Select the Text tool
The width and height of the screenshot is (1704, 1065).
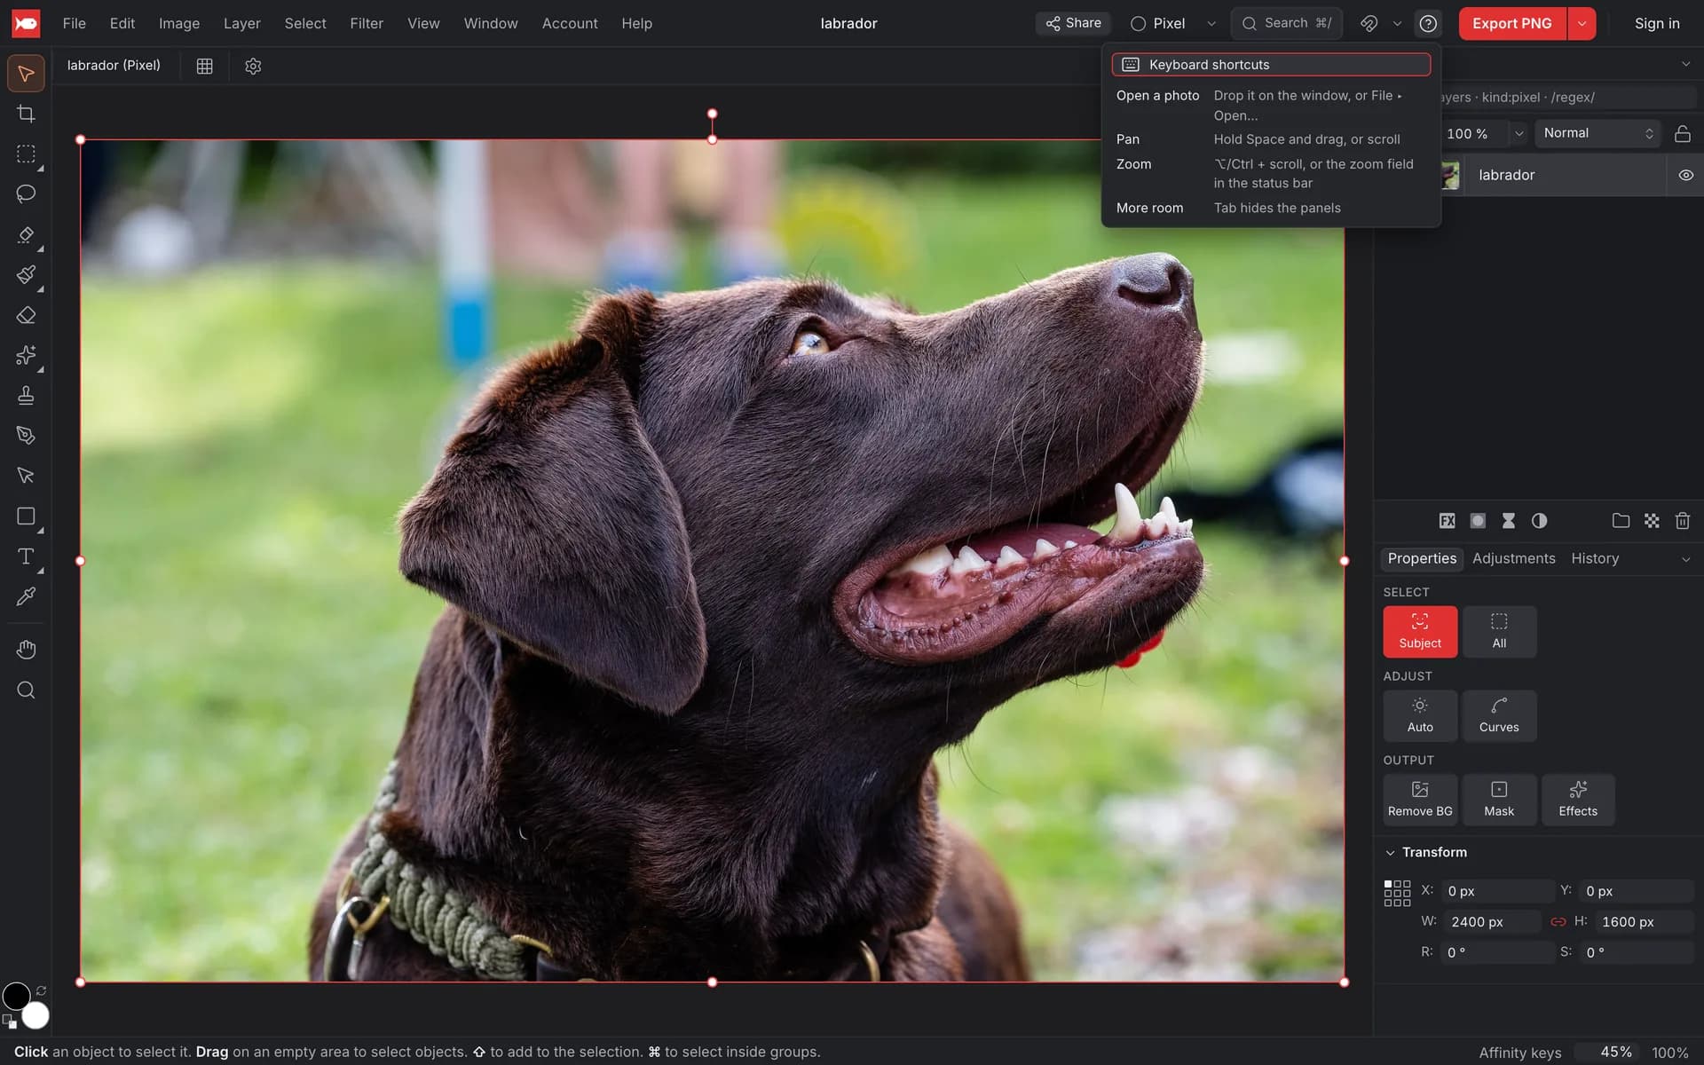pyautogui.click(x=26, y=556)
